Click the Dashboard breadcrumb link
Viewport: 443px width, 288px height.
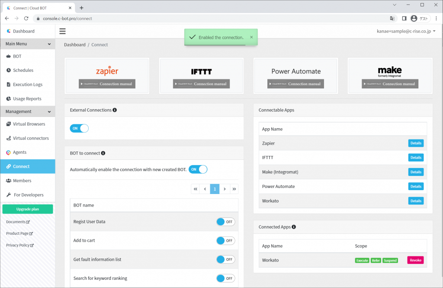(x=74, y=45)
